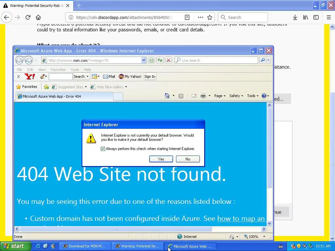Screen dimensions: 335x251
Task: Click Yahoo toolbar search text field
Action: (61, 76)
